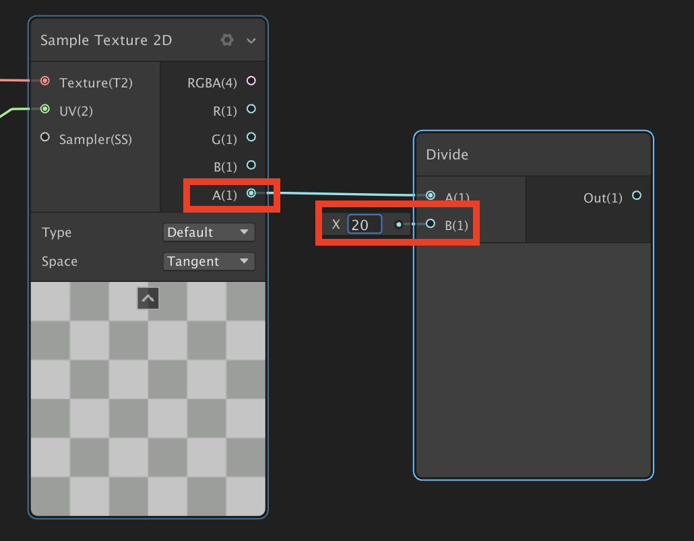Select the Sample Texture 2D title

coord(106,40)
